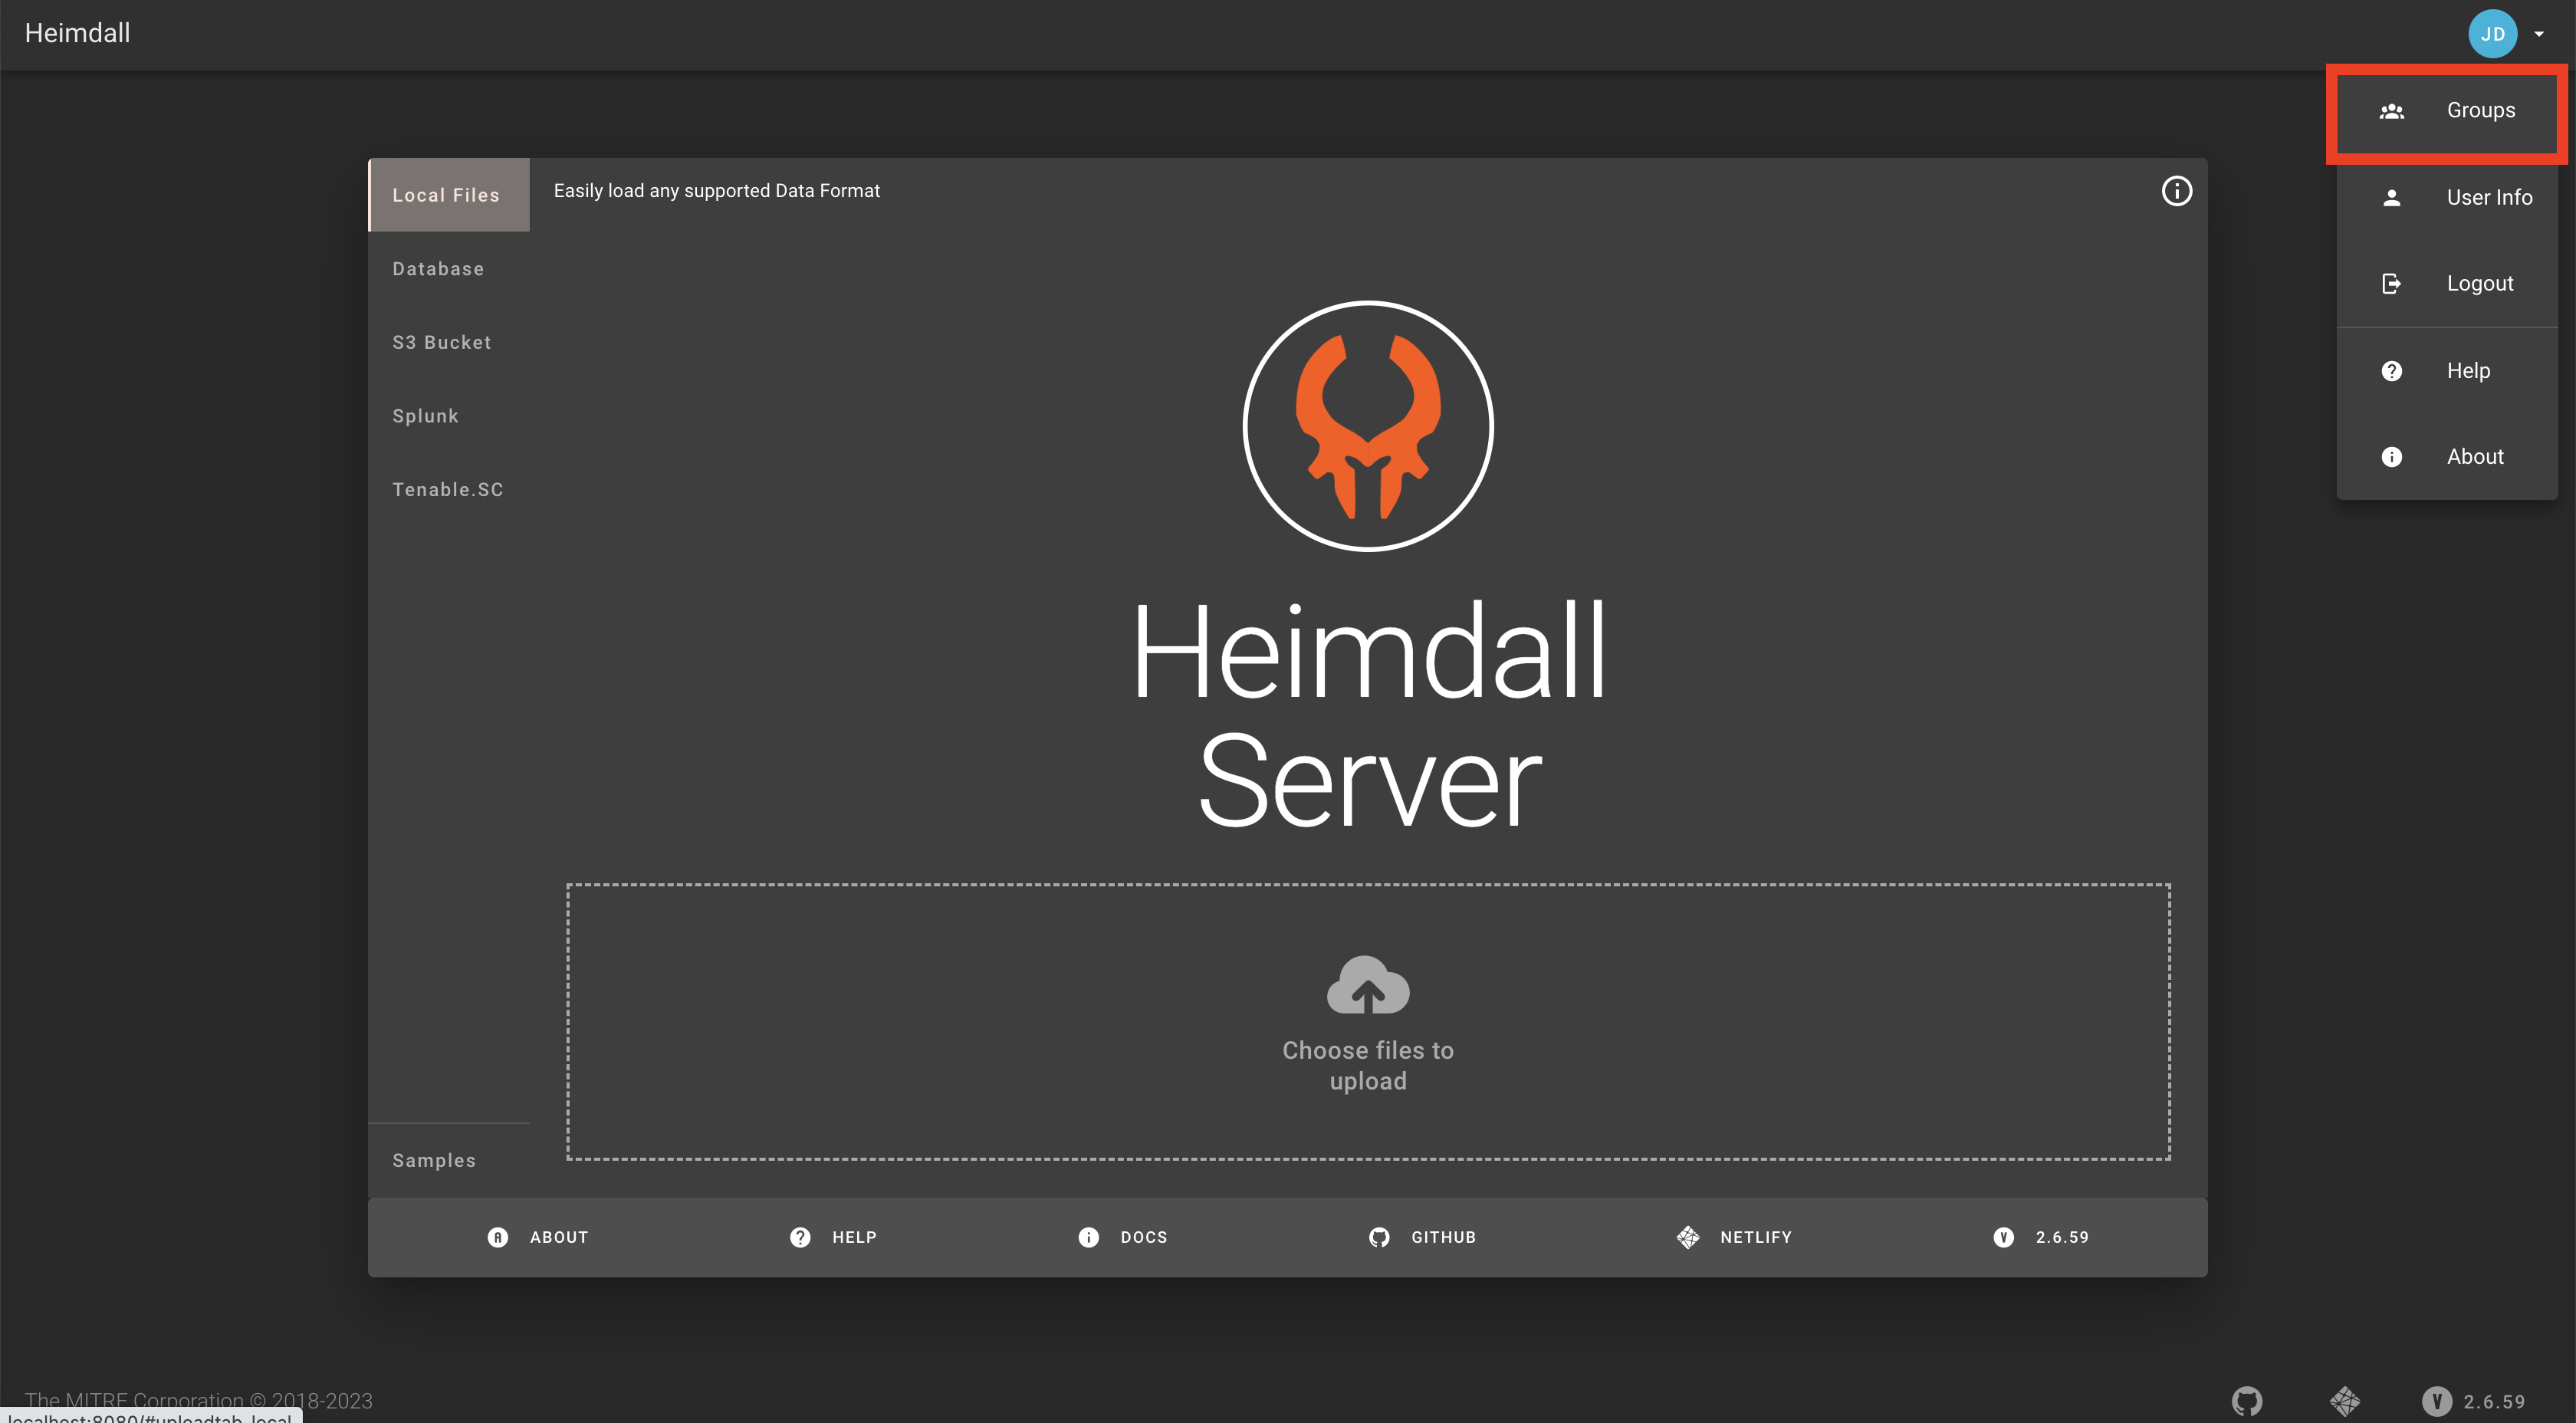Click the JD user avatar
The image size is (2576, 1423).
2492,34
